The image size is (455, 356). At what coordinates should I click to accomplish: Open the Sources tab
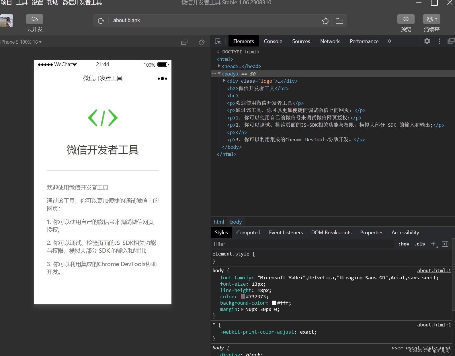[301, 41]
